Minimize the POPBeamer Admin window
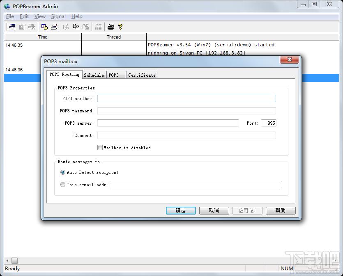 (x=303, y=5)
